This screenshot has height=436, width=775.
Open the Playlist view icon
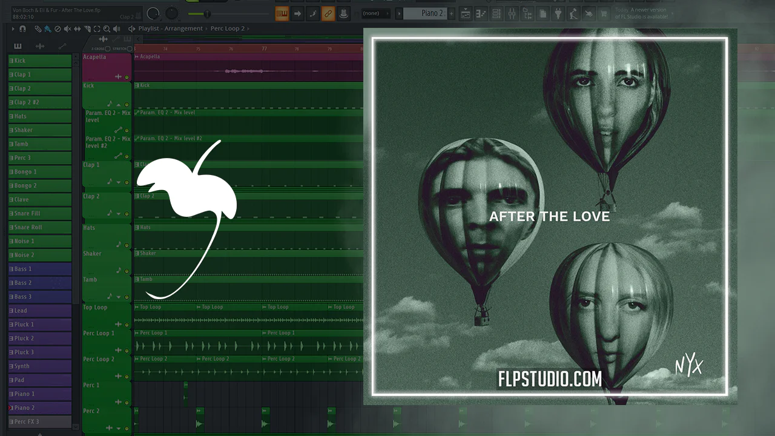(466, 13)
